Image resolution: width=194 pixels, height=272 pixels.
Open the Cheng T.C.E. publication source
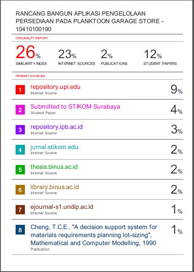[x=94, y=235]
